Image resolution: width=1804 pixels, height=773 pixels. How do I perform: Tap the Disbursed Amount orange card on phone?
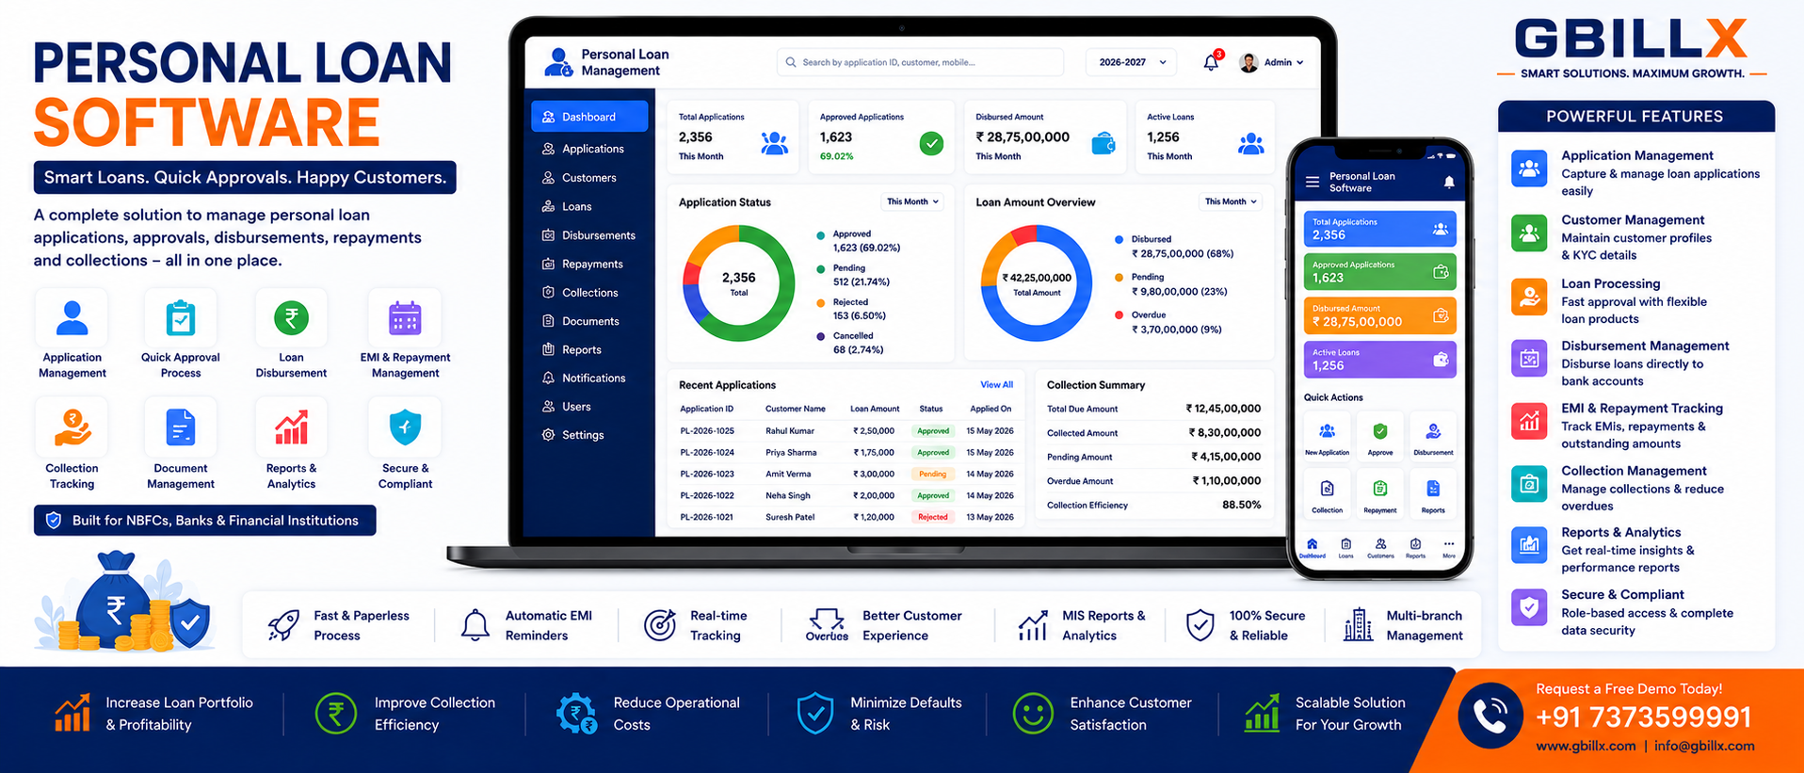point(1379,315)
